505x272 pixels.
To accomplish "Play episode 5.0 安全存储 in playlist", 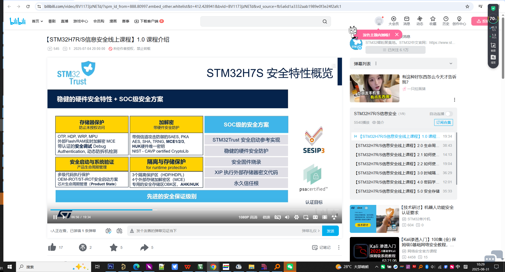I will [403, 191].
